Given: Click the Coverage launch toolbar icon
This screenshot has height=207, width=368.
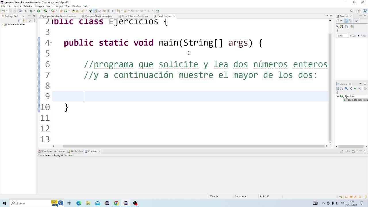Looking at the screenshot, I should point(45,11).
